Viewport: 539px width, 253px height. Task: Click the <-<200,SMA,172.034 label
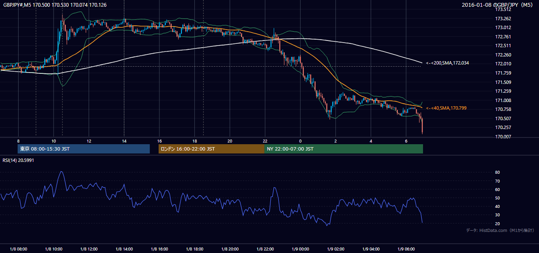tap(447, 63)
